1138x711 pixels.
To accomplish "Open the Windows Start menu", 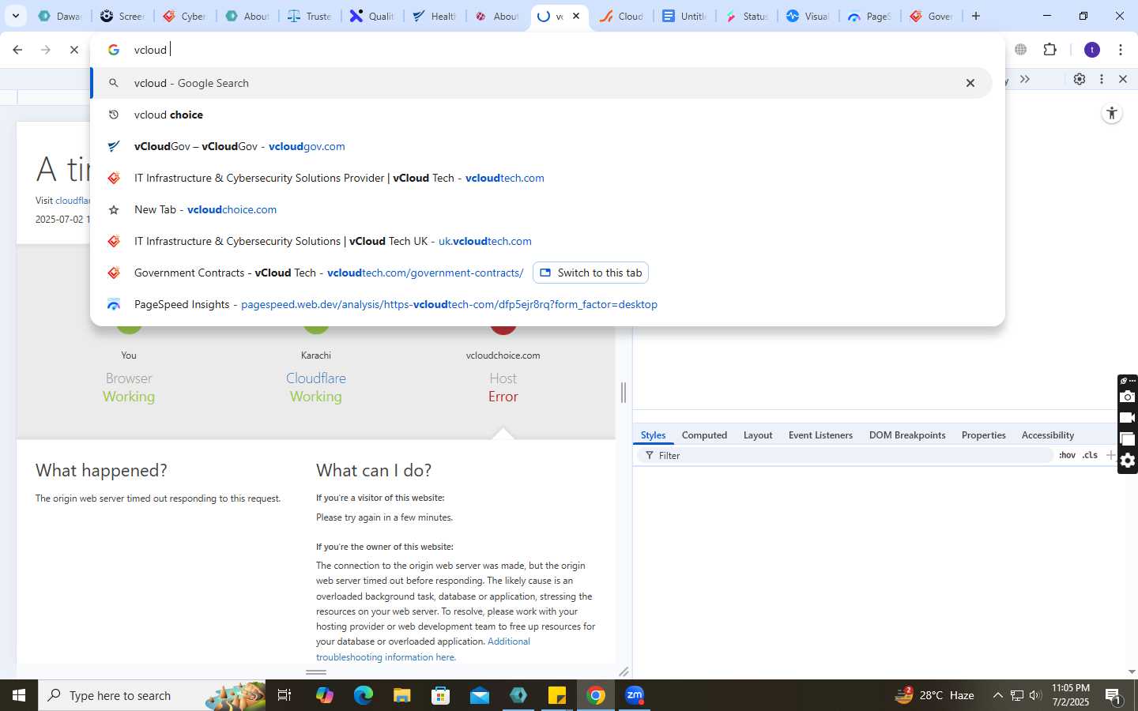I will 19,695.
